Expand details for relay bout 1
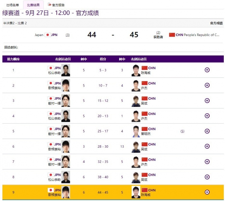The image size is (225, 201). 207,70
